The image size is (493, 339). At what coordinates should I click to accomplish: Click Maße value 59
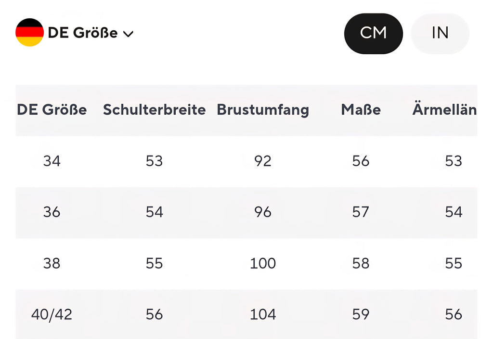coord(361,315)
